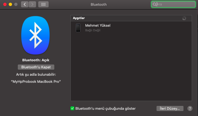Select the Mehmet Yüksel device name

pyautogui.click(x=98, y=26)
